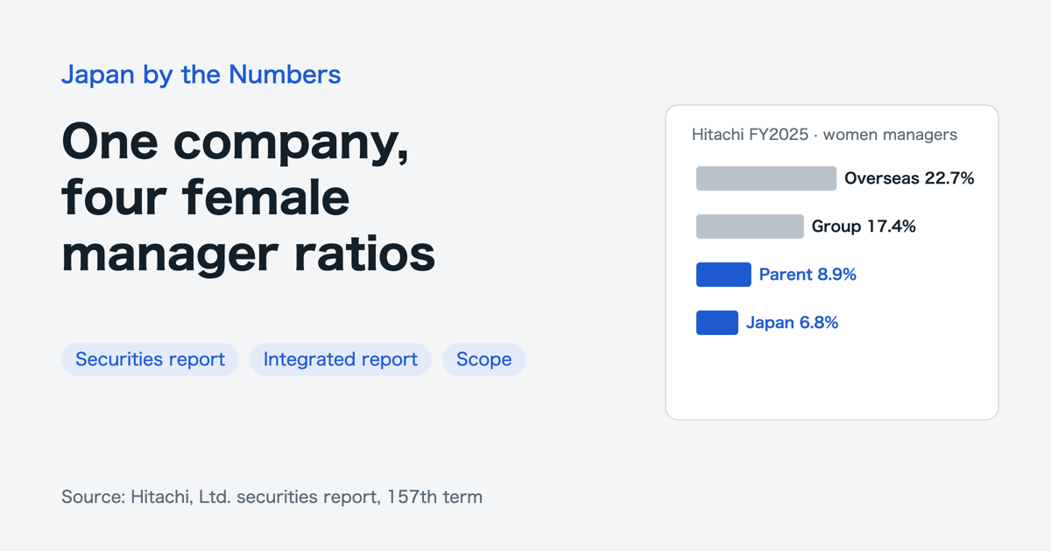The height and width of the screenshot is (551, 1051).
Task: Click the 'Parent 8.9%' label
Action: [808, 275]
